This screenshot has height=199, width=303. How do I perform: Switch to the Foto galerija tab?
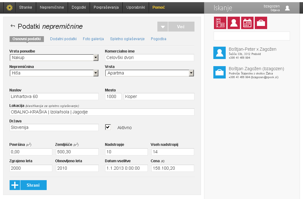coord(93,39)
